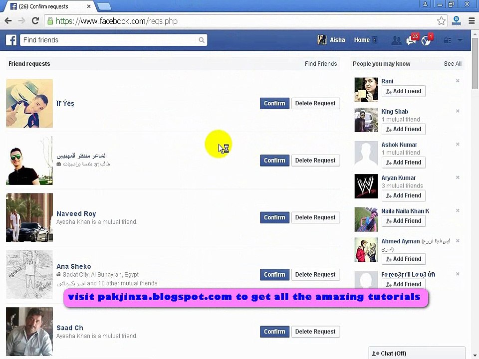
Task: Add Ahmed Ayman as friend
Action: pyautogui.click(x=404, y=259)
